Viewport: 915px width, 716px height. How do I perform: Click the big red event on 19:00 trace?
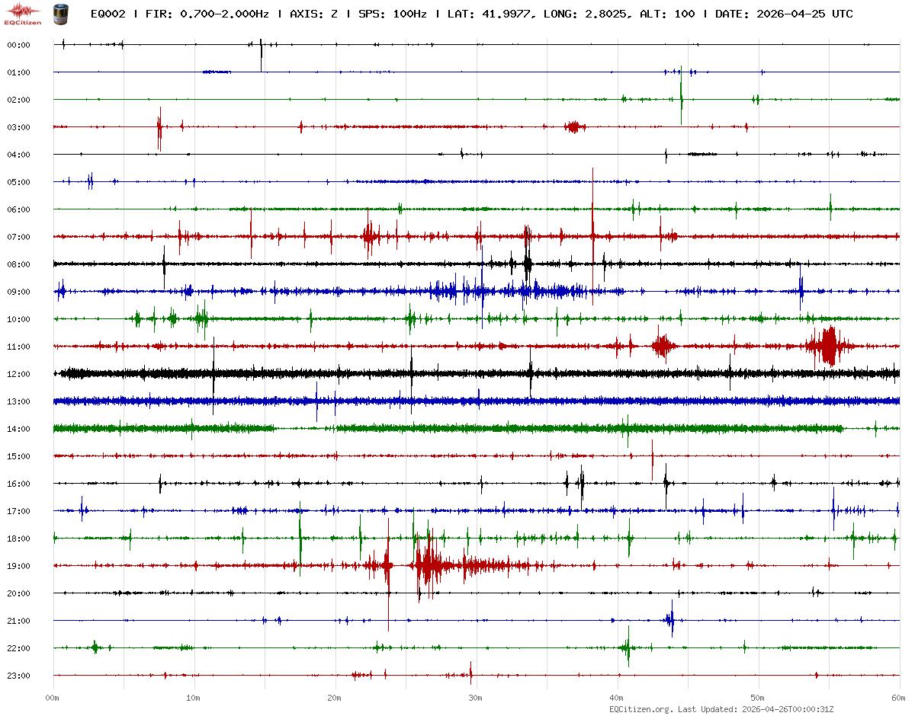click(x=429, y=565)
